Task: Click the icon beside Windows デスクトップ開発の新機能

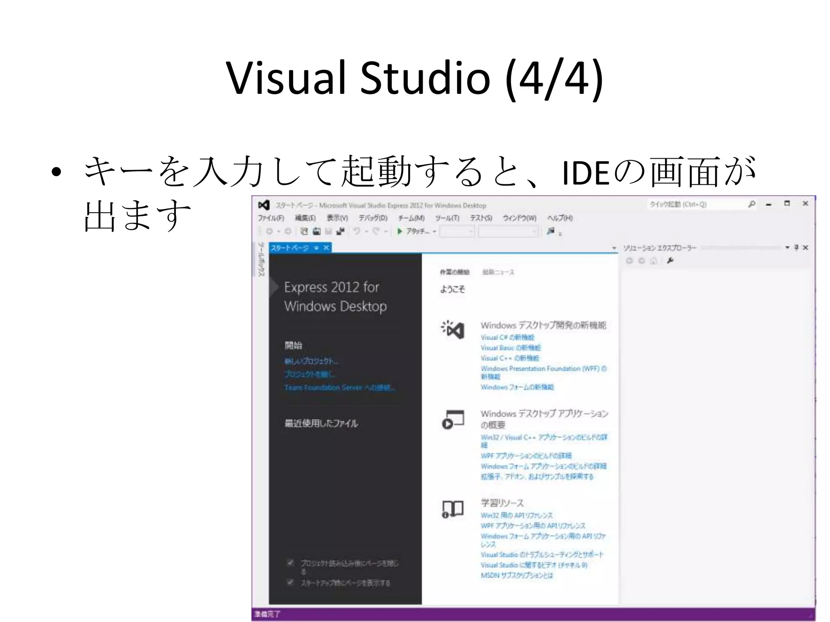Action: (x=453, y=330)
